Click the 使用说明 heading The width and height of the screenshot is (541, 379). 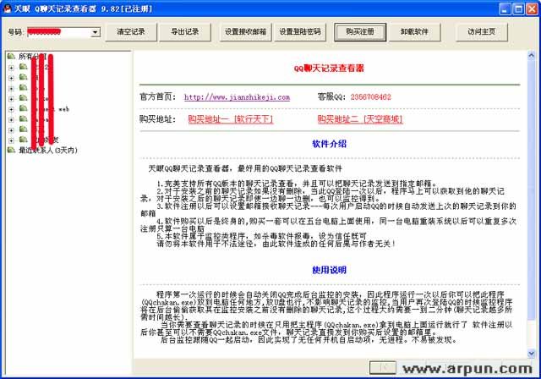click(329, 270)
